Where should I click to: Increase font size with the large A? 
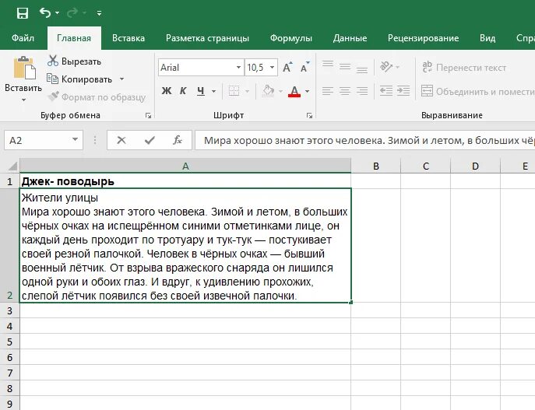(287, 67)
